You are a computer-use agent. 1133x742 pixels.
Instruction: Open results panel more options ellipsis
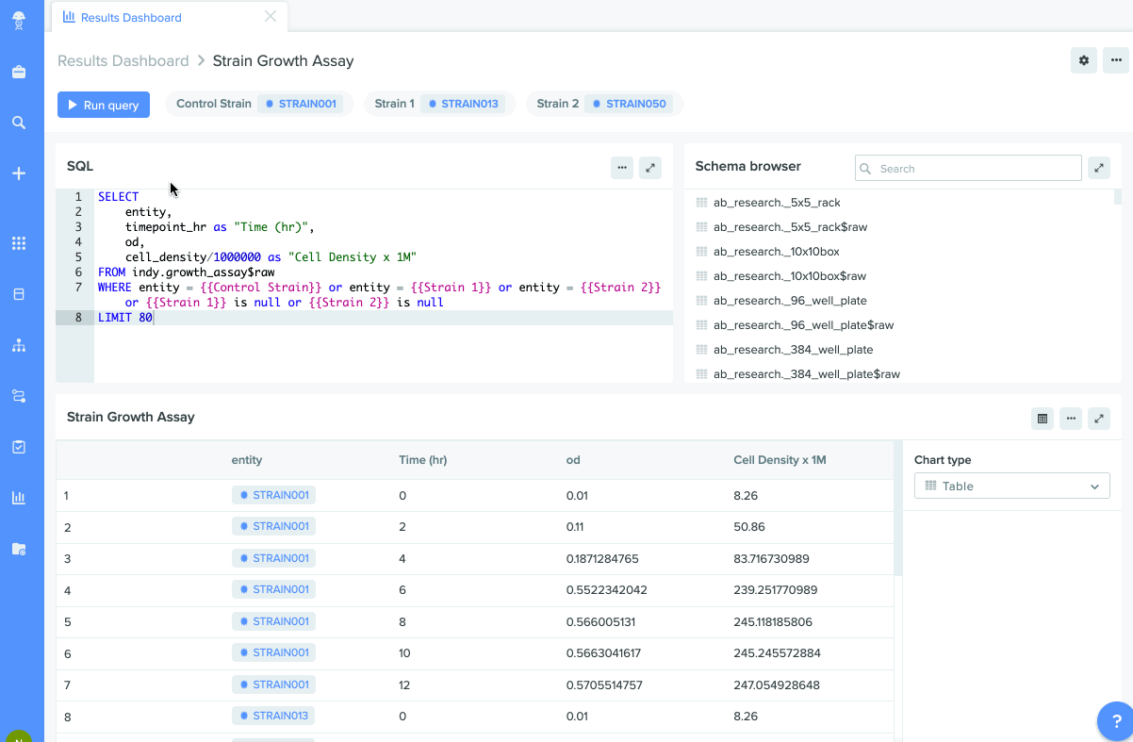tap(1071, 419)
